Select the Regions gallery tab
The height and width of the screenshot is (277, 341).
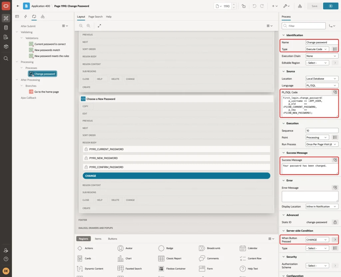pos(83,238)
